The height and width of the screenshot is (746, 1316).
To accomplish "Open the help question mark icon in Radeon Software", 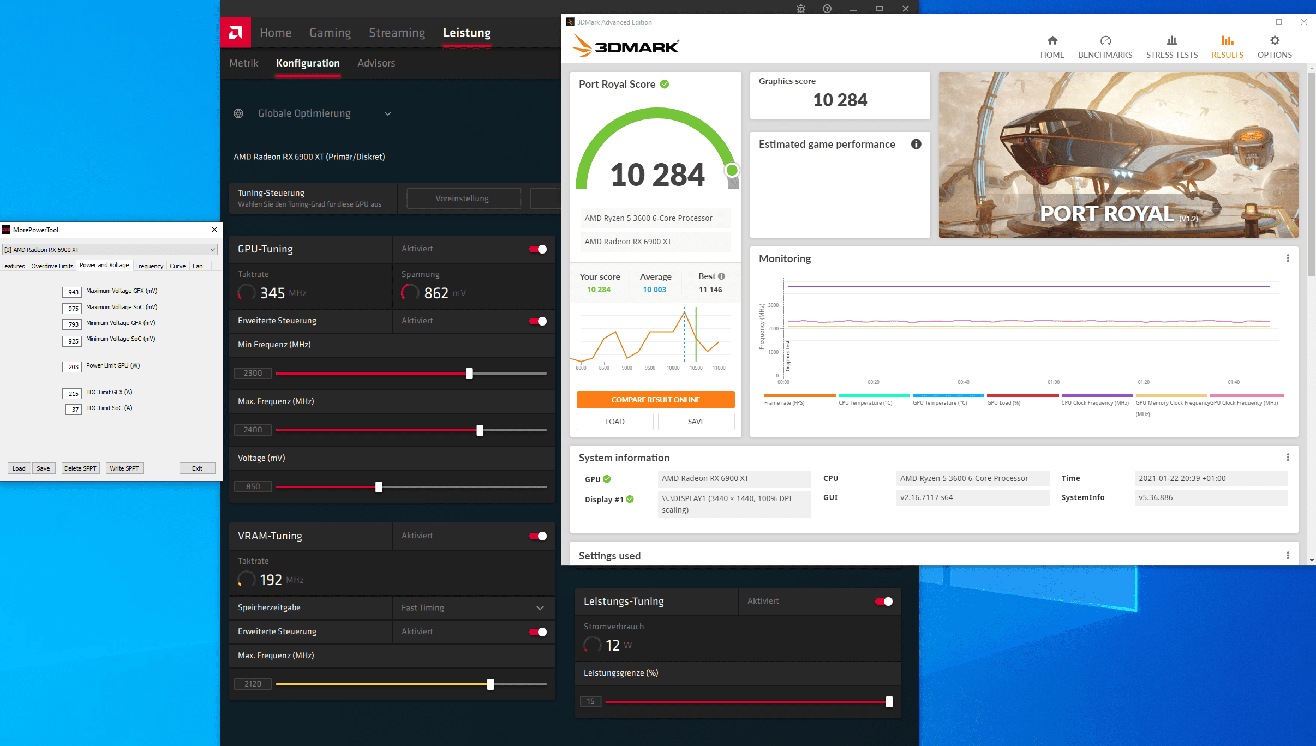I will click(827, 9).
